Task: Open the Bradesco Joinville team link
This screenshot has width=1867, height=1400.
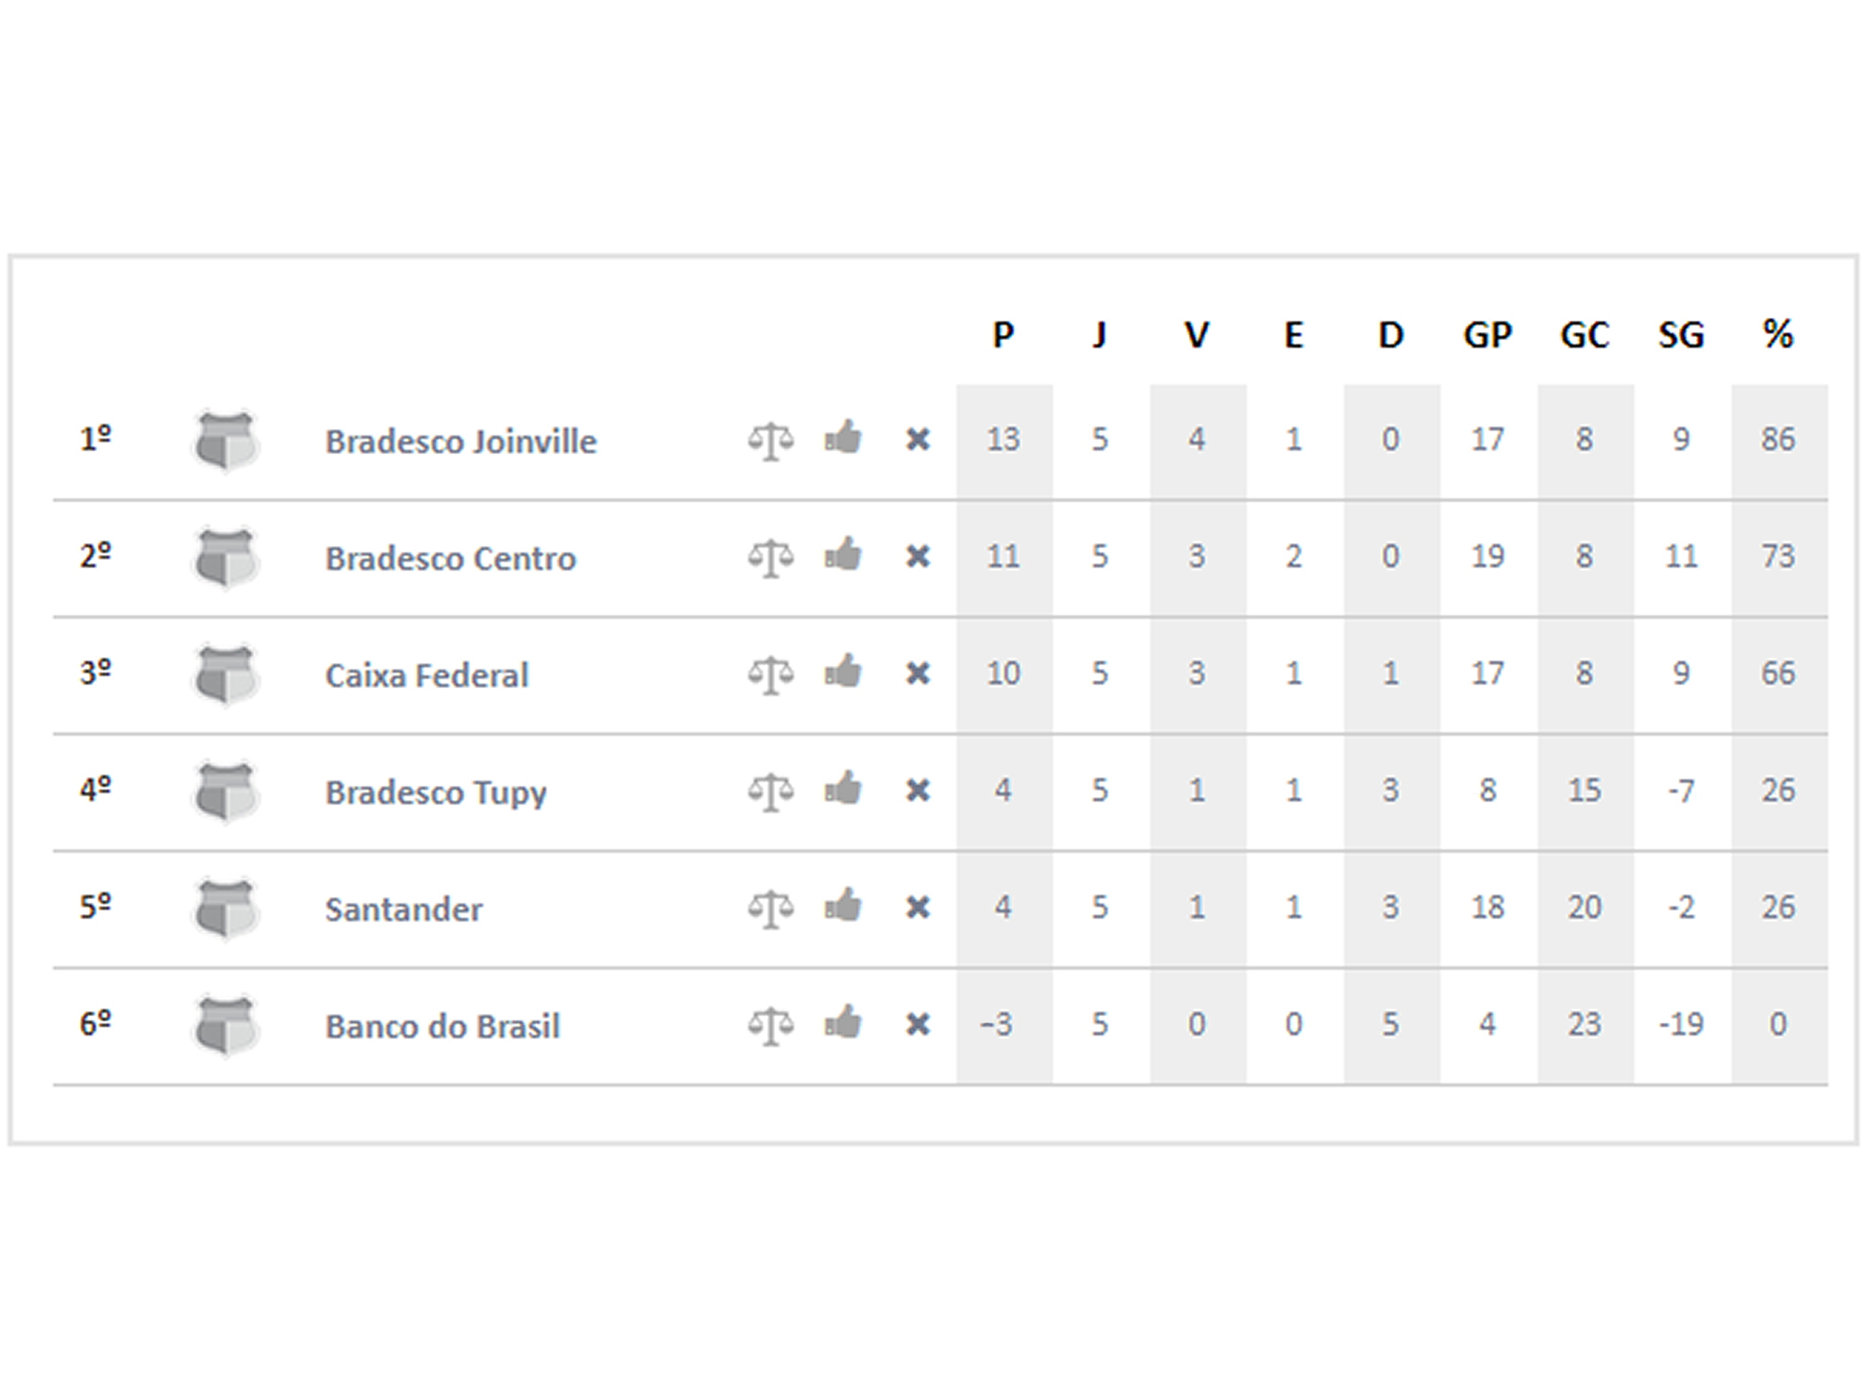Action: 461,441
